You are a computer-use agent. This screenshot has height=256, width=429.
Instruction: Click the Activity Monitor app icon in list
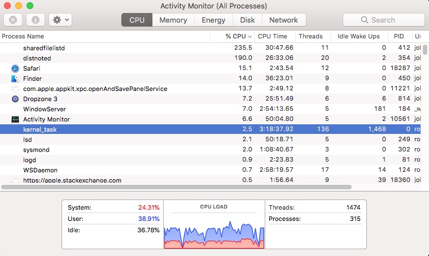tap(15, 119)
